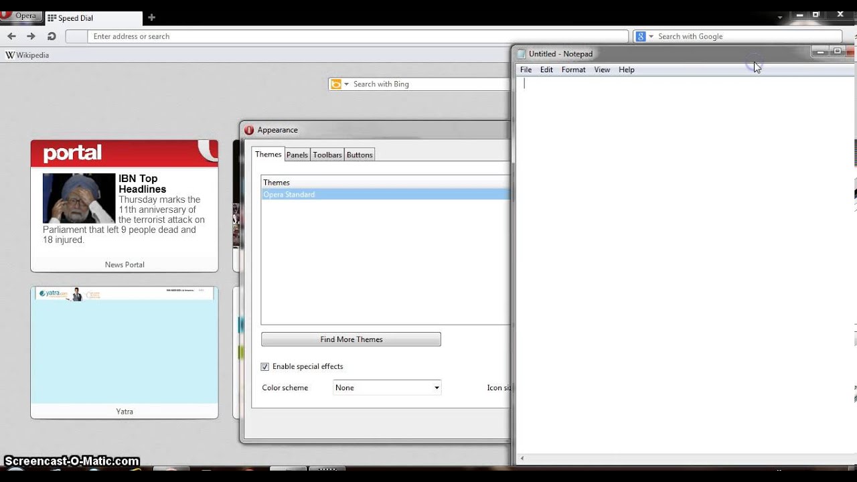Switch to the Buttons tab
857x482 pixels.
coord(360,155)
